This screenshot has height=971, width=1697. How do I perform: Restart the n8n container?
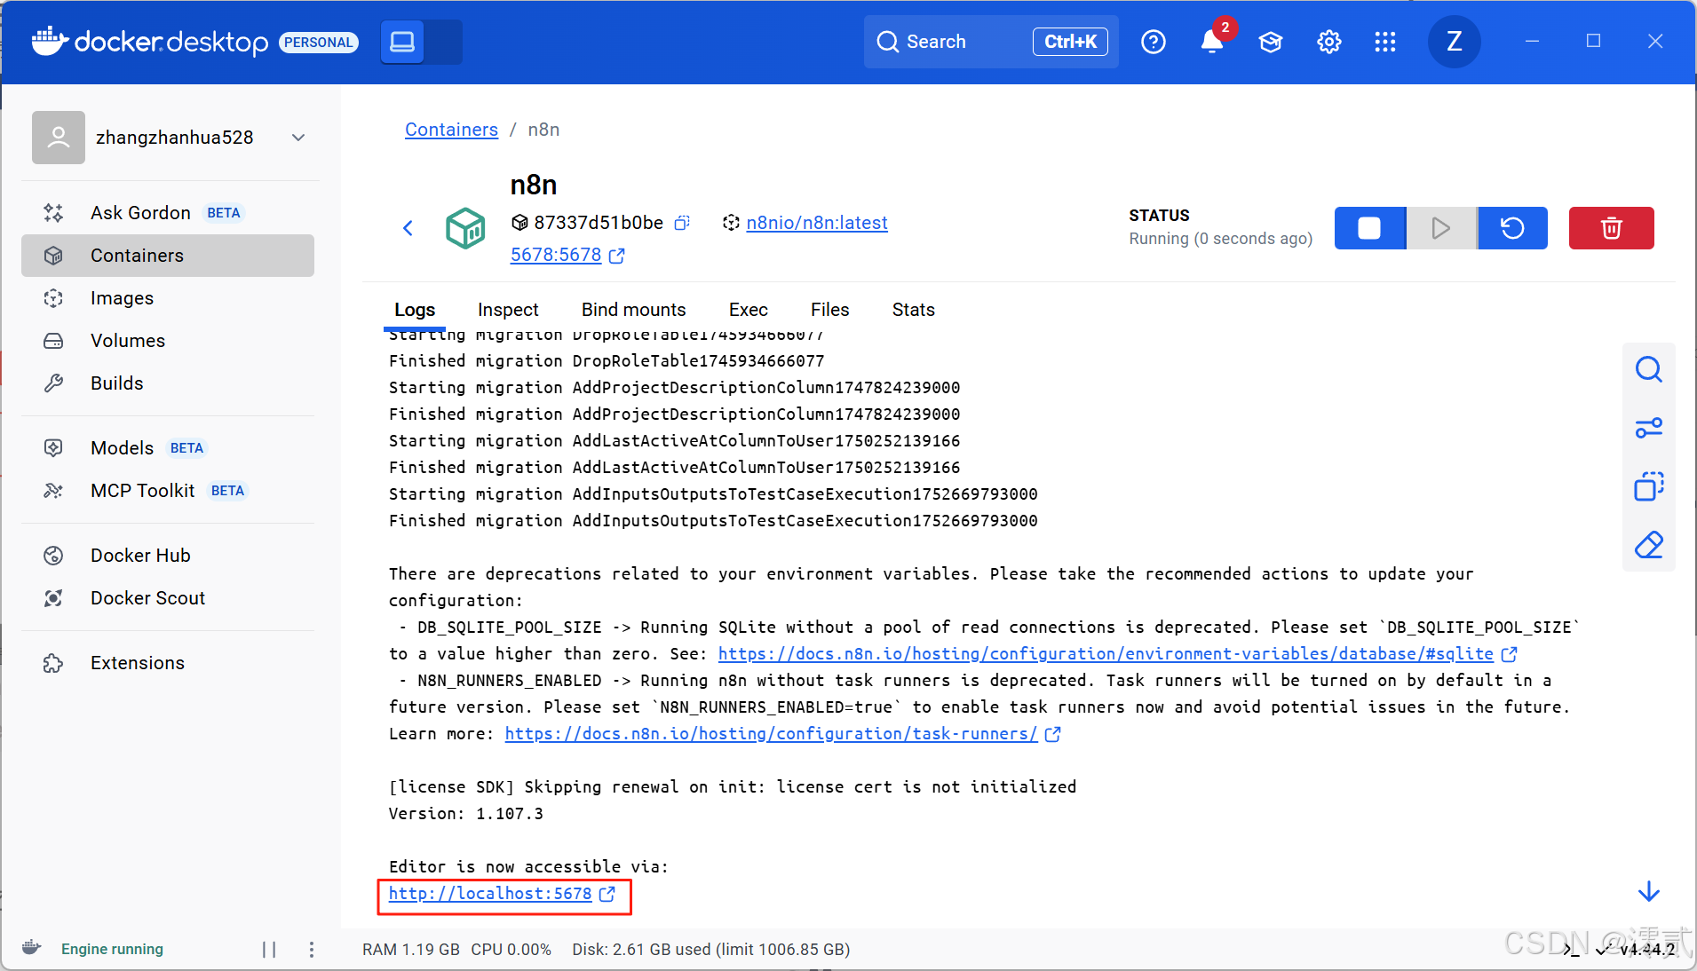pos(1512,228)
